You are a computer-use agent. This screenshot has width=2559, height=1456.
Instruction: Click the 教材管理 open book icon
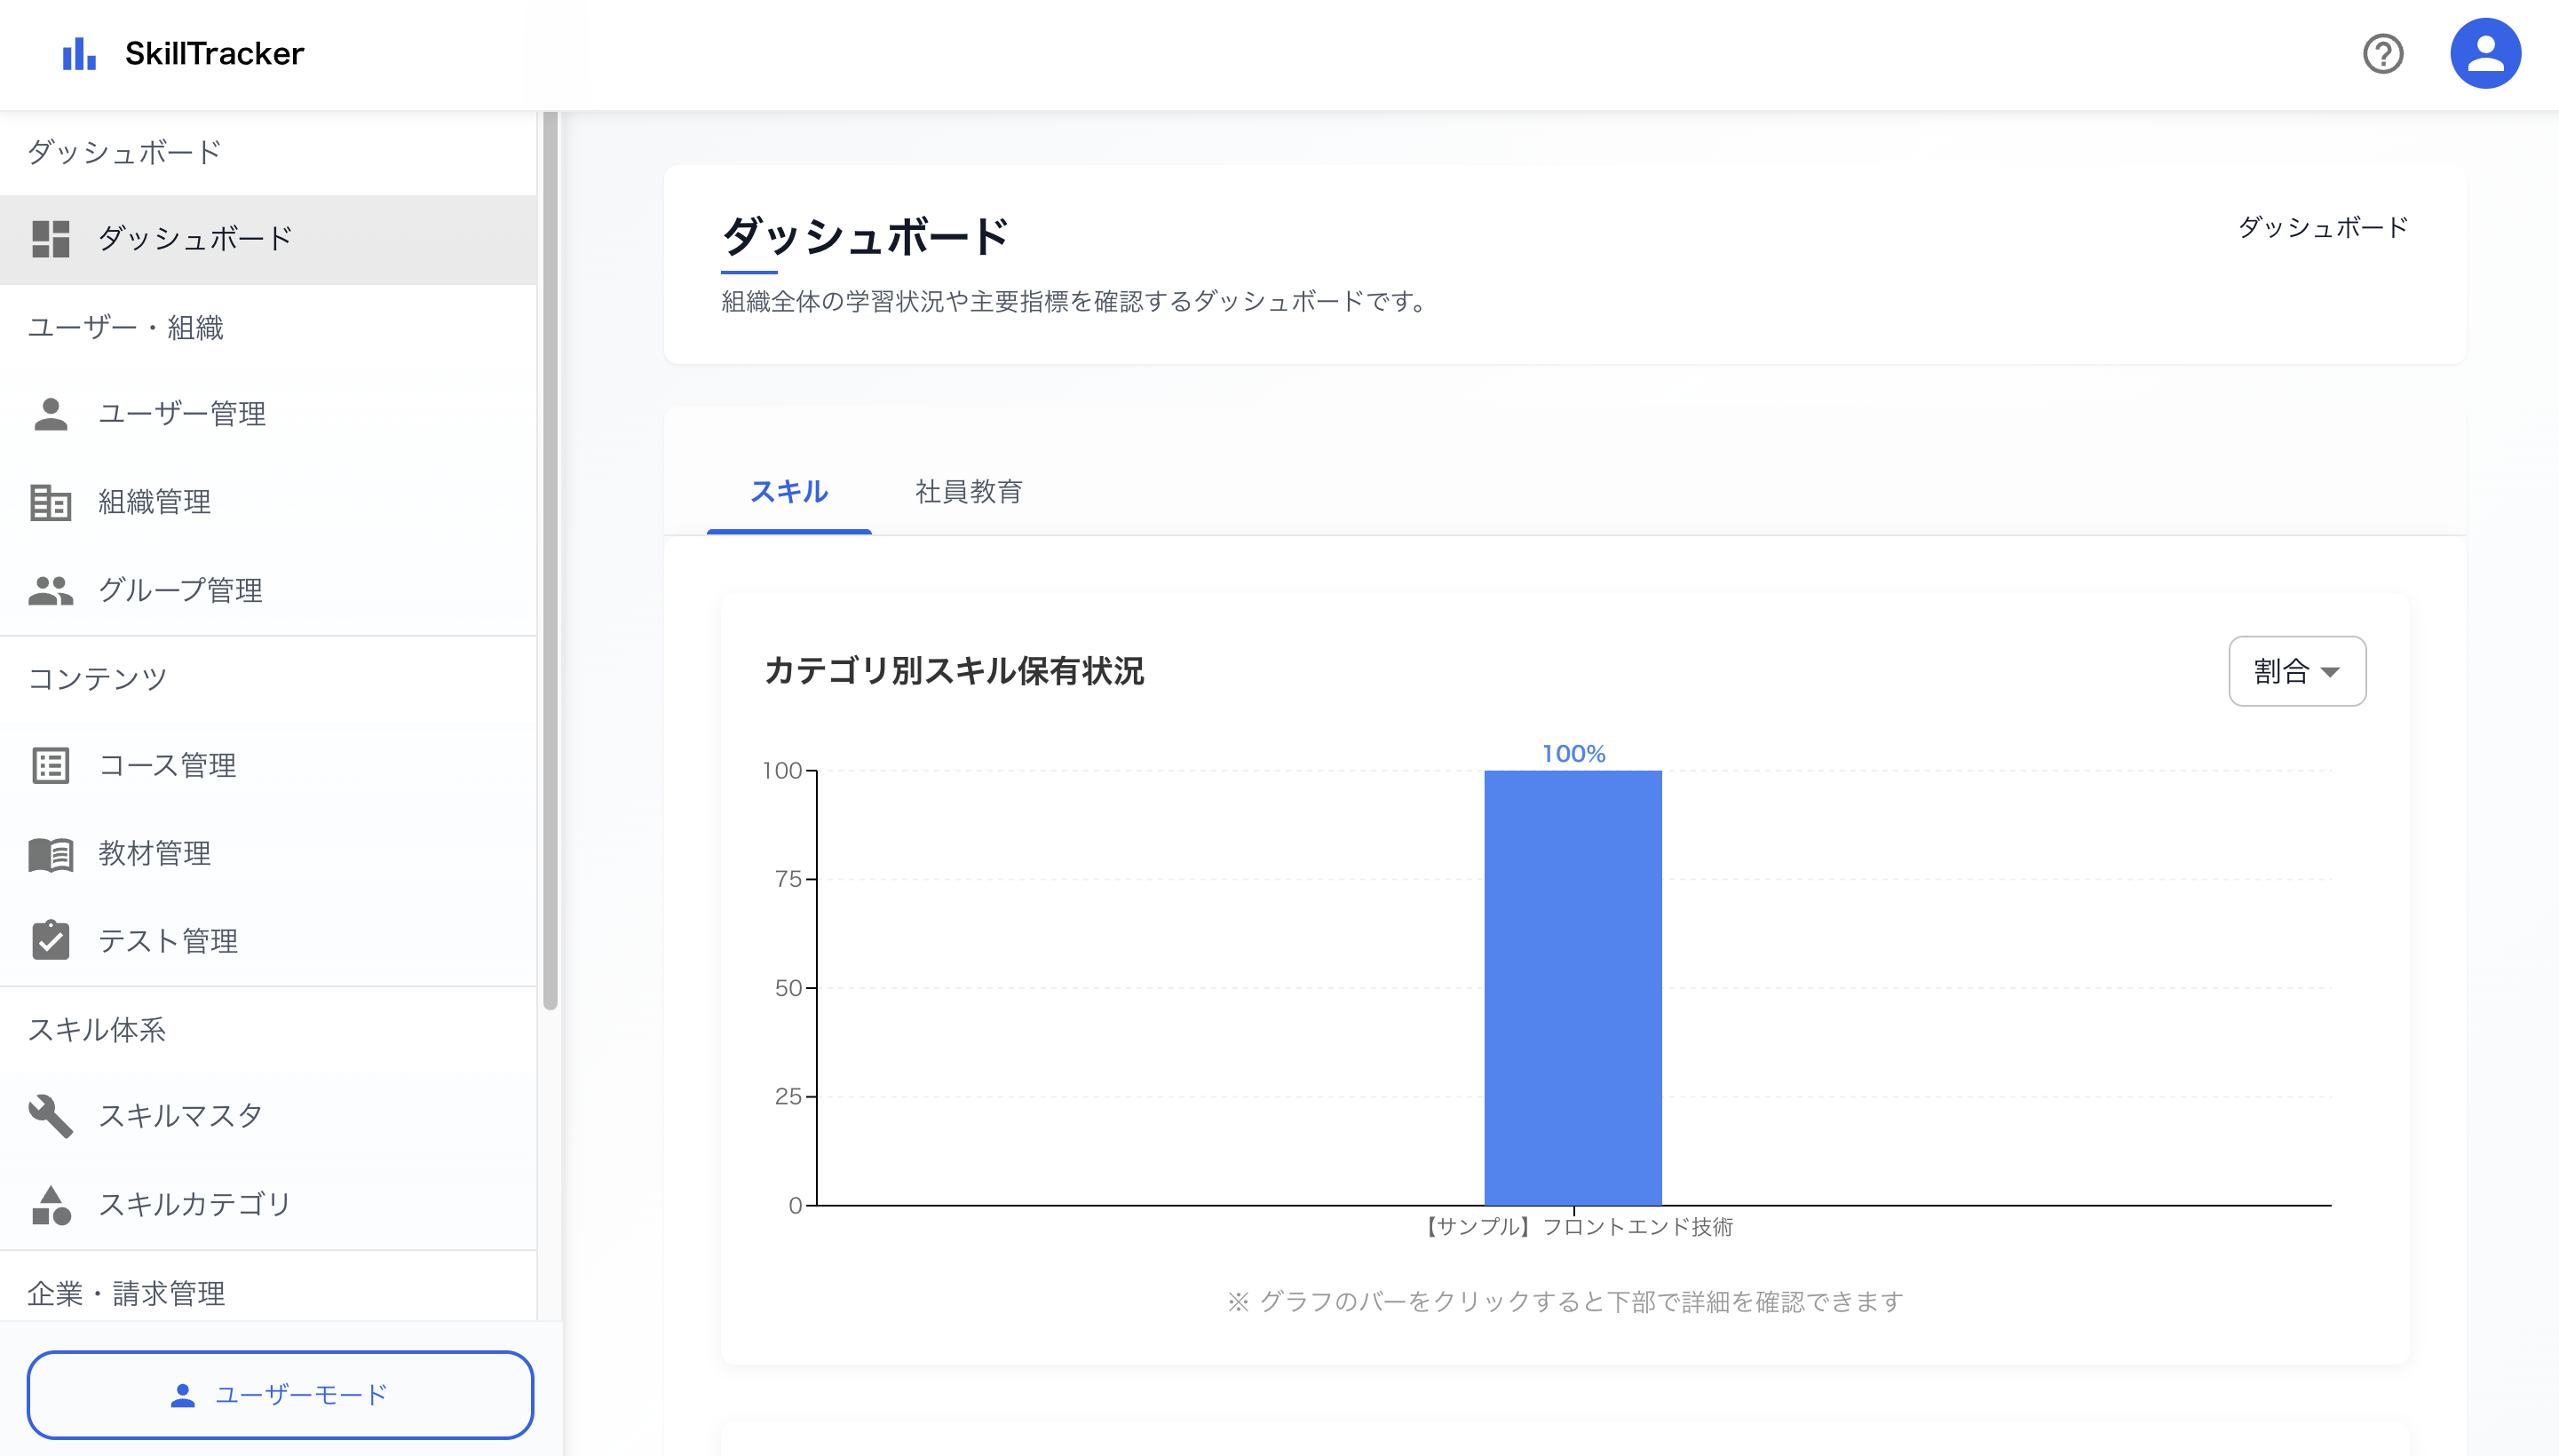(x=50, y=854)
